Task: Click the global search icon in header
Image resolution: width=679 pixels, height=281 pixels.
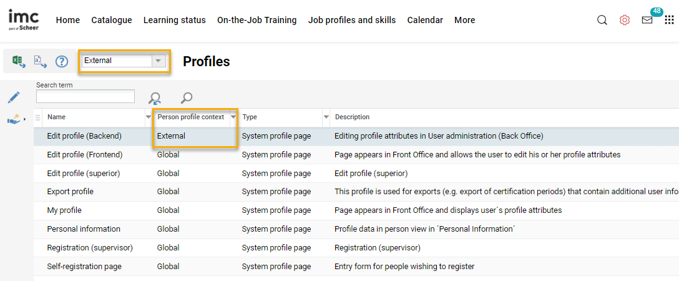Action: tap(602, 20)
